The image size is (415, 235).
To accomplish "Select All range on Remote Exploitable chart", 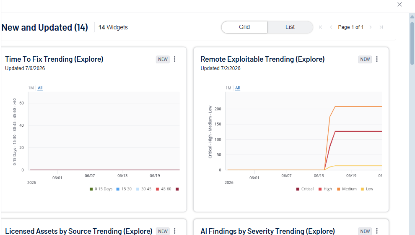I will tap(238, 88).
